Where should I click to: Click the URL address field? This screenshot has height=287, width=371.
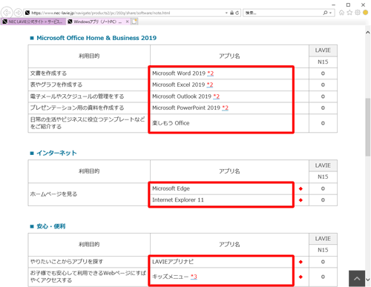point(124,13)
